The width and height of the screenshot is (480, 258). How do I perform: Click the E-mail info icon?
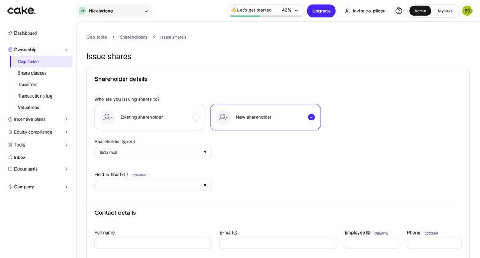(235, 233)
